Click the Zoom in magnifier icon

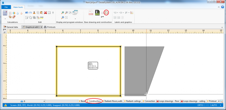[x=63, y=13]
